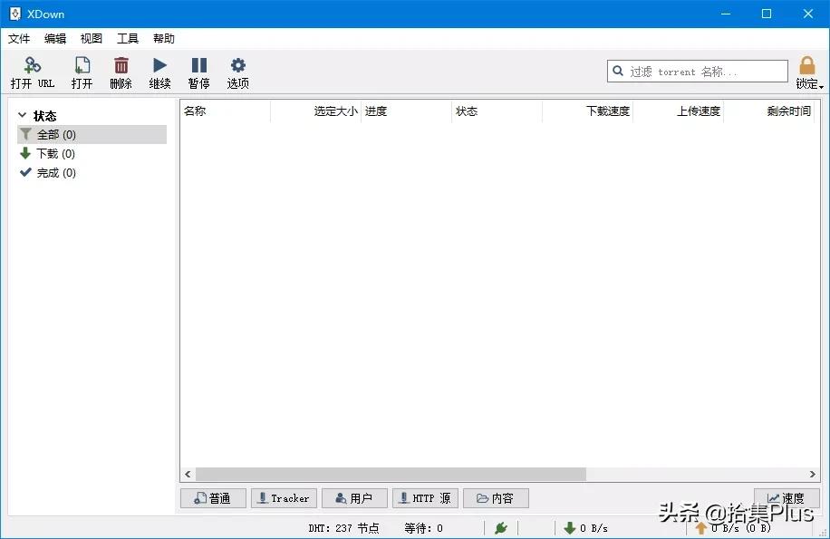The image size is (830, 539).
Task: Collapse the 状态 section
Action: pyautogui.click(x=24, y=115)
